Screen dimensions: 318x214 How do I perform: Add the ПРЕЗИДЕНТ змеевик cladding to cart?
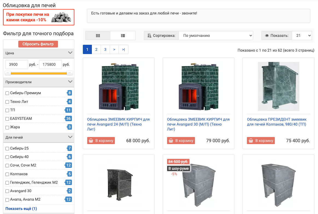(261, 141)
